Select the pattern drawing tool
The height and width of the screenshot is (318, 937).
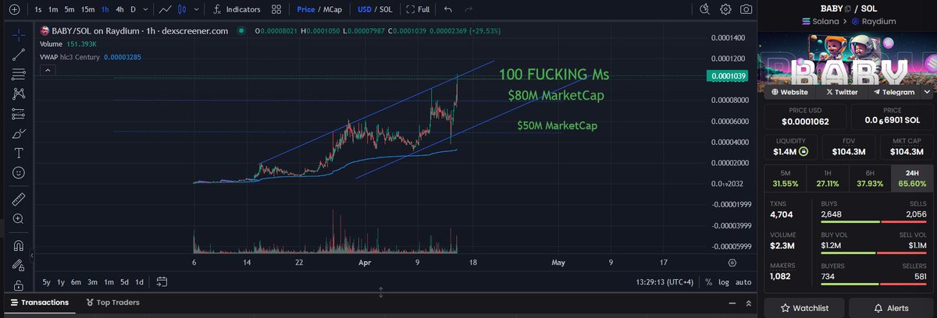point(19,94)
